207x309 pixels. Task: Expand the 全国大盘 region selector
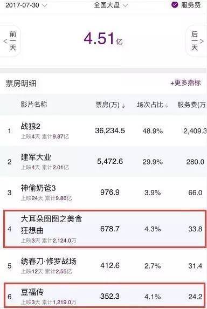pyautogui.click(x=111, y=5)
